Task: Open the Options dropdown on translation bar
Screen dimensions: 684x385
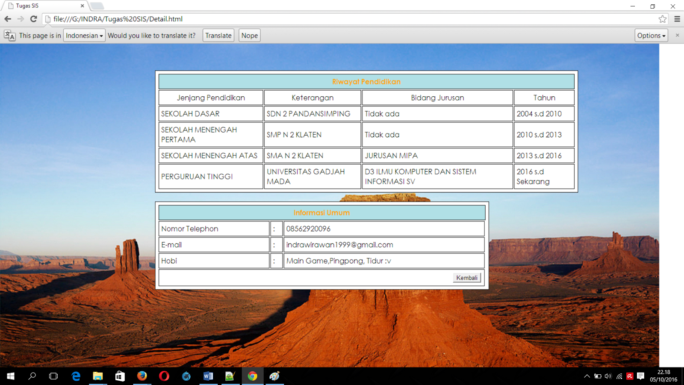Action: coord(651,35)
